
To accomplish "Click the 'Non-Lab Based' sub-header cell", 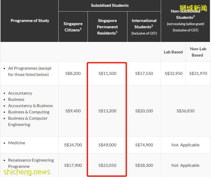I will click(x=198, y=52).
